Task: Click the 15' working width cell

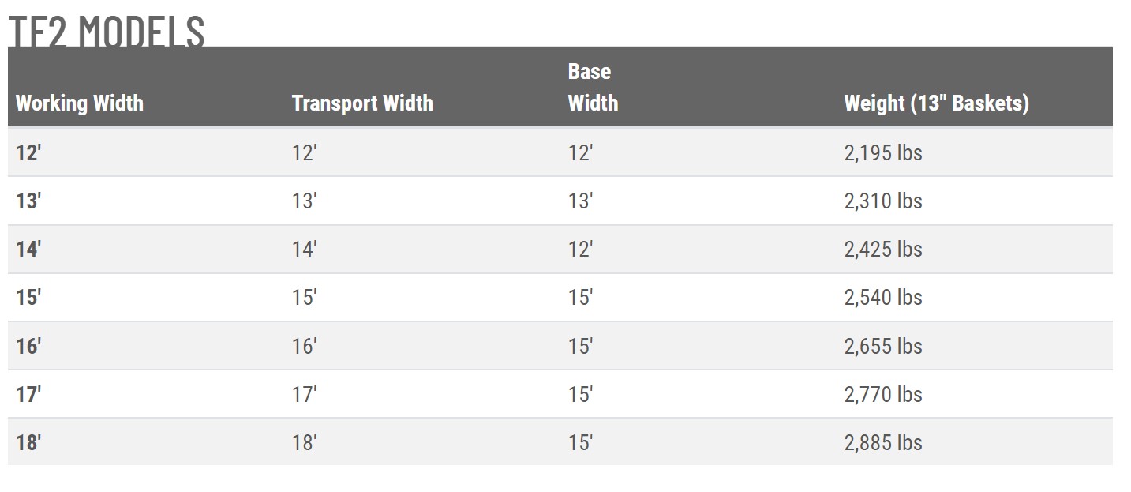Action: click(x=28, y=298)
